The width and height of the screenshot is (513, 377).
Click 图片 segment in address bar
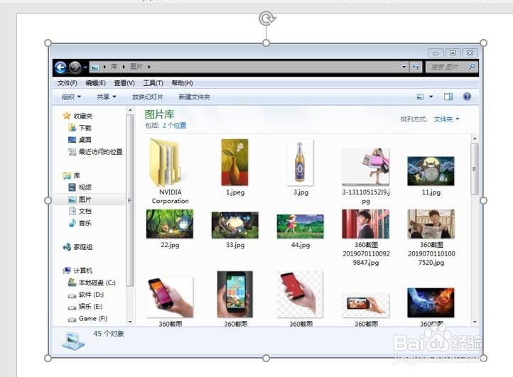coord(136,67)
